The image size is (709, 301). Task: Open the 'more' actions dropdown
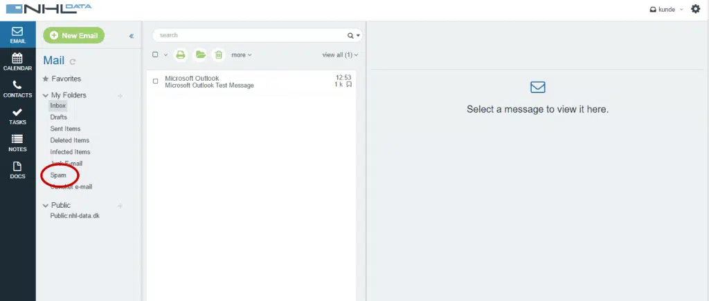242,55
